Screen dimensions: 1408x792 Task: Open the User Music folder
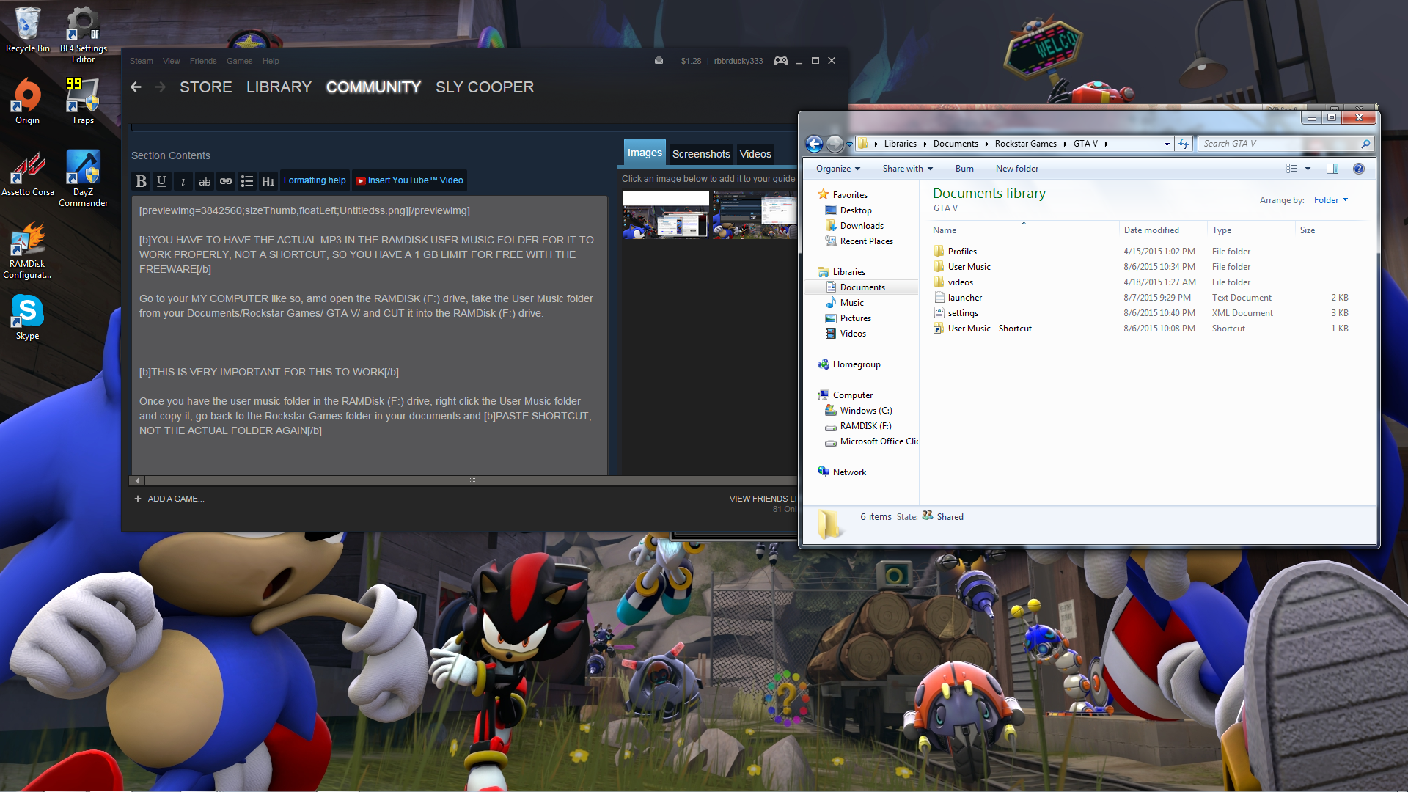969,267
